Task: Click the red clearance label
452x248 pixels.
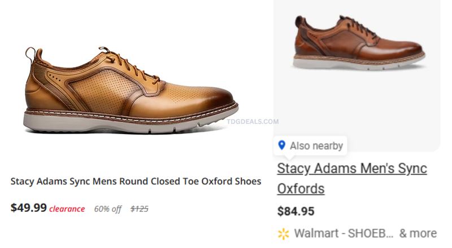Action: point(67,209)
